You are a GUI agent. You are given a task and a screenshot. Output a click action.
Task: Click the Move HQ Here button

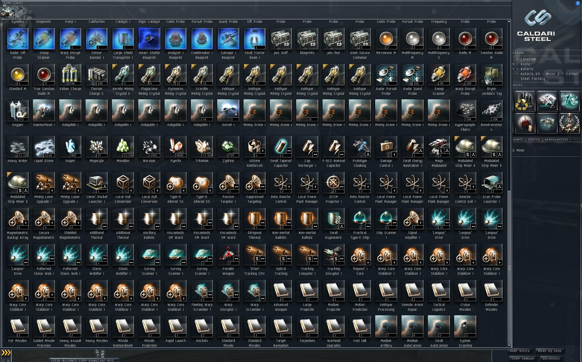pos(550,351)
